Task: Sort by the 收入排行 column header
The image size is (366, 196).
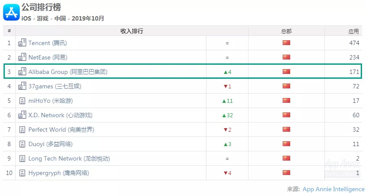Action: point(131,31)
